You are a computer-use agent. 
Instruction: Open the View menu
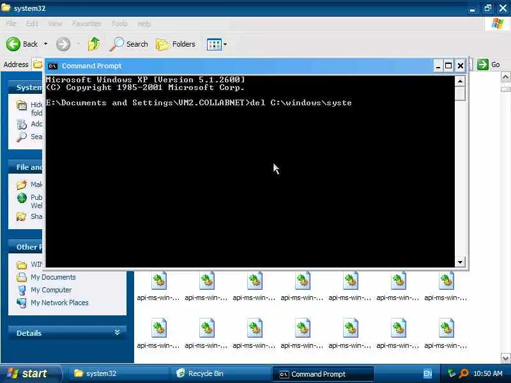55,24
